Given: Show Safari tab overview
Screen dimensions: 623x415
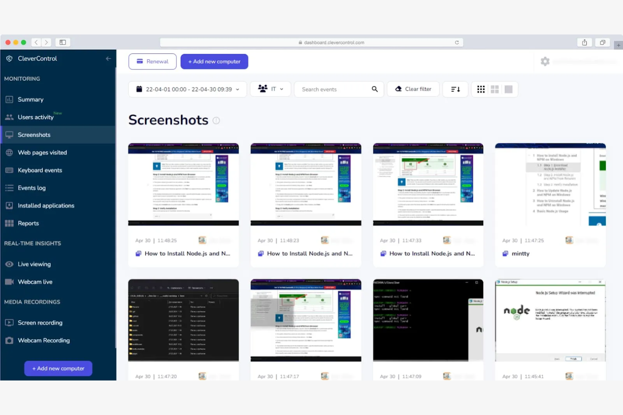Looking at the screenshot, I should click(602, 42).
